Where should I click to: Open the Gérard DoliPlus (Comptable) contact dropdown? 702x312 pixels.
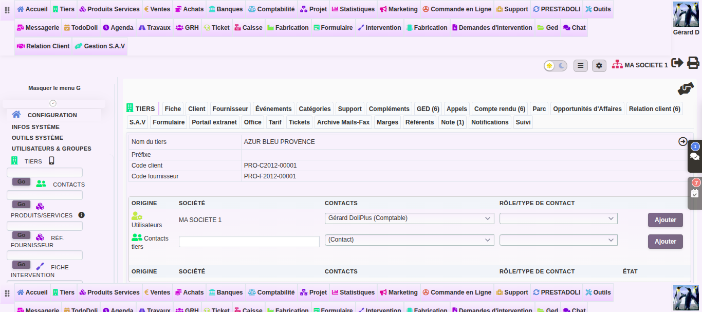[410, 218]
